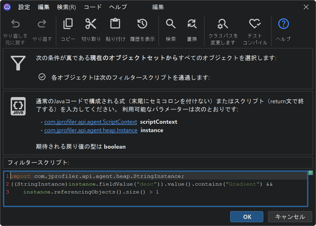The height and width of the screenshot is (226, 316).
Task: Confirm the script with OK
Action: (x=247, y=217)
